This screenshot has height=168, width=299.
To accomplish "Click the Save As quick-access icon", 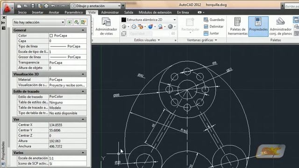I will (x=39, y=6).
